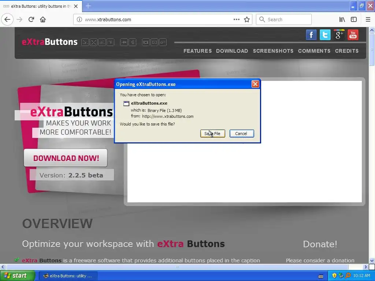Visit the Facebook social page
Image resolution: width=375 pixels, height=281 pixels.
(311, 35)
